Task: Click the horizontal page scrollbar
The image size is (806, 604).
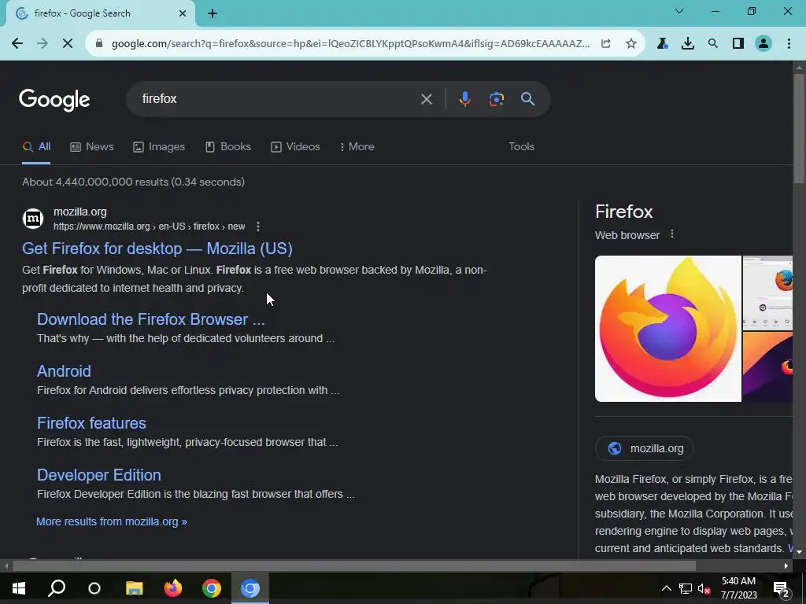Action: click(x=354, y=566)
